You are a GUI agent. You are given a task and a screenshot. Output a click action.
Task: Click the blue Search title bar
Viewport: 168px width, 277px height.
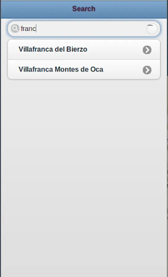pyautogui.click(x=84, y=10)
